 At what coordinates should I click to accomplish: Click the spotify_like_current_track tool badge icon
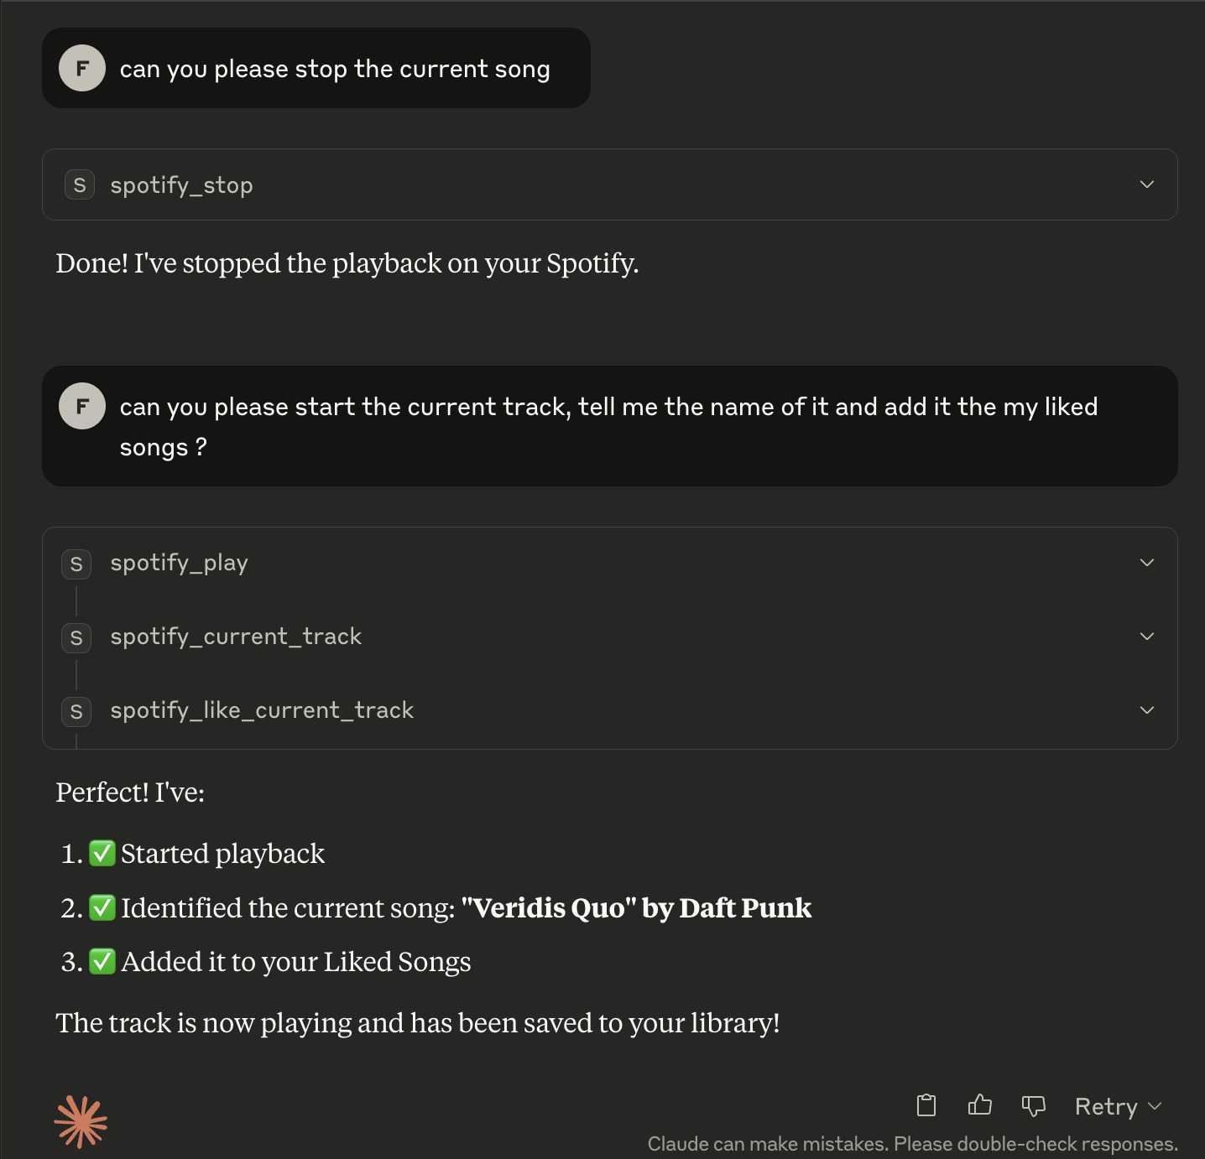click(x=76, y=711)
